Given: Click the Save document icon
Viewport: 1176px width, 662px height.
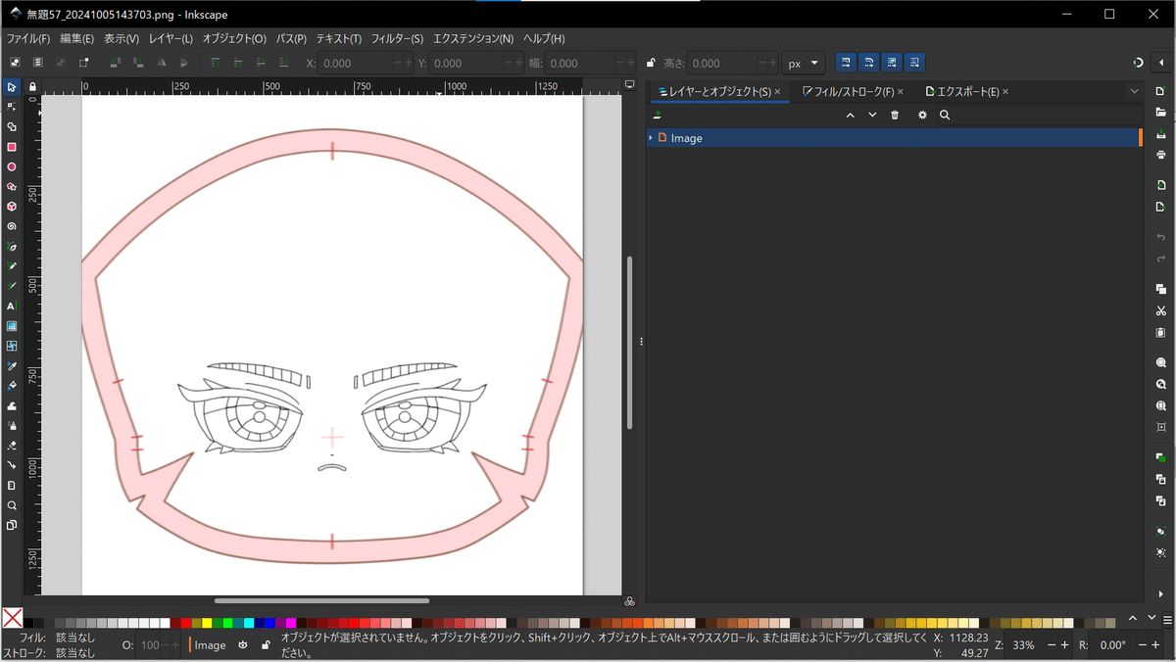Looking at the screenshot, I should tap(1161, 134).
